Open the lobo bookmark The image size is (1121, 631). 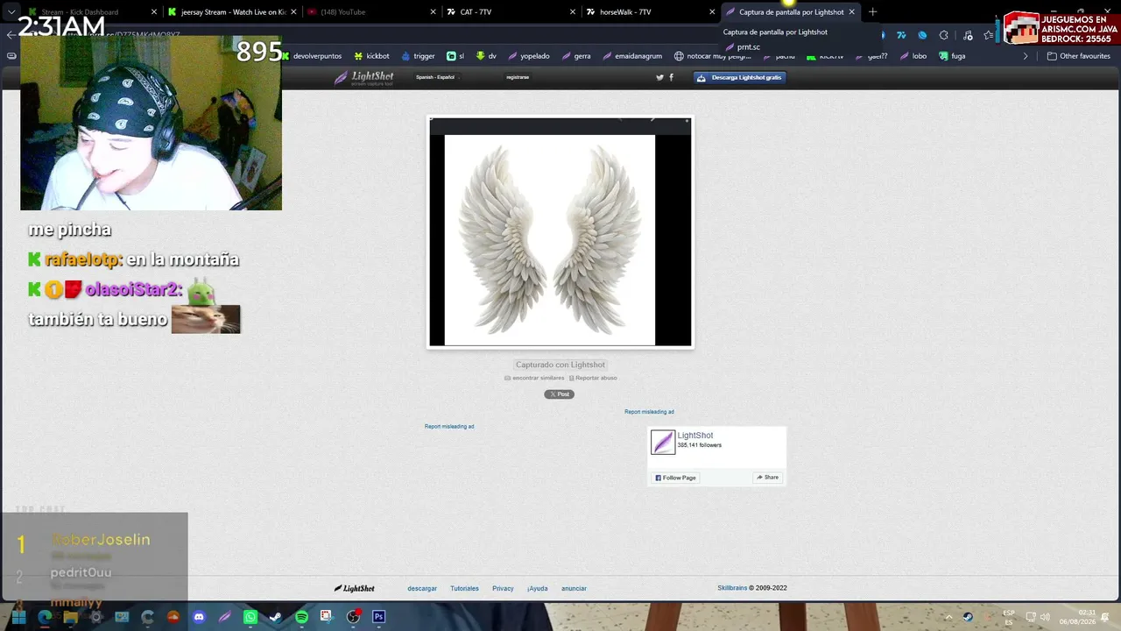[912, 56]
